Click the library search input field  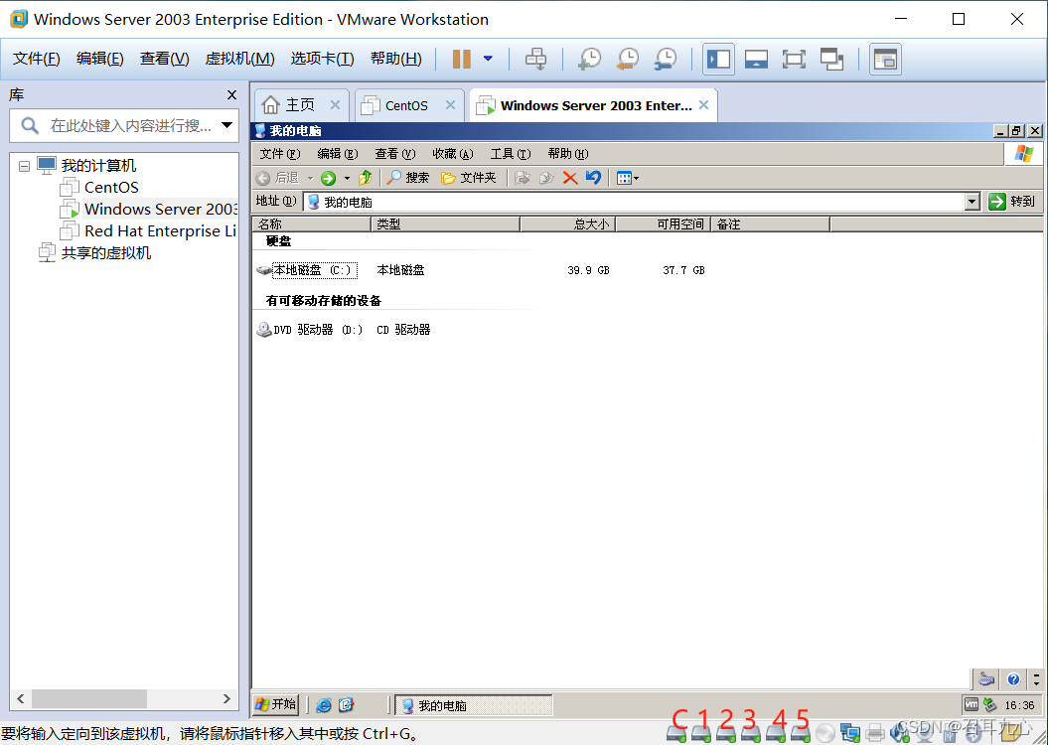tap(130, 125)
